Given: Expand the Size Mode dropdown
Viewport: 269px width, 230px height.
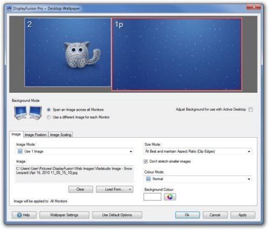Looking at the screenshot, I should click(x=249, y=152).
